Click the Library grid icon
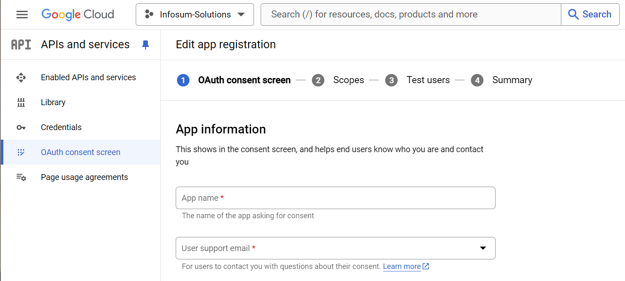The width and height of the screenshot is (625, 281). pos(21,102)
